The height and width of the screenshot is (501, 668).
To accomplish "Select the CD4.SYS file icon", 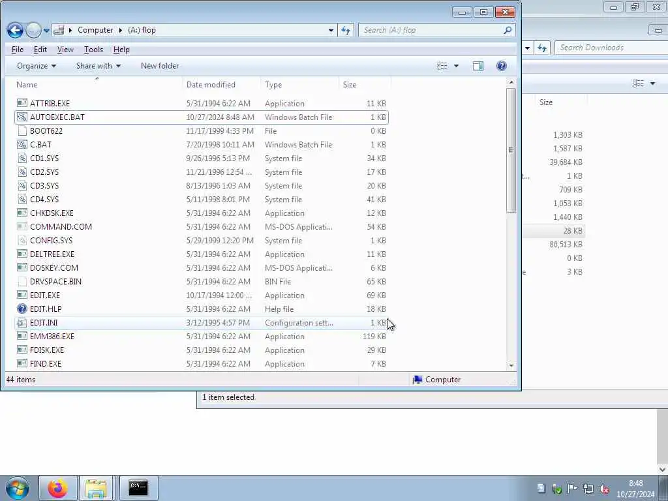I will 22,199.
